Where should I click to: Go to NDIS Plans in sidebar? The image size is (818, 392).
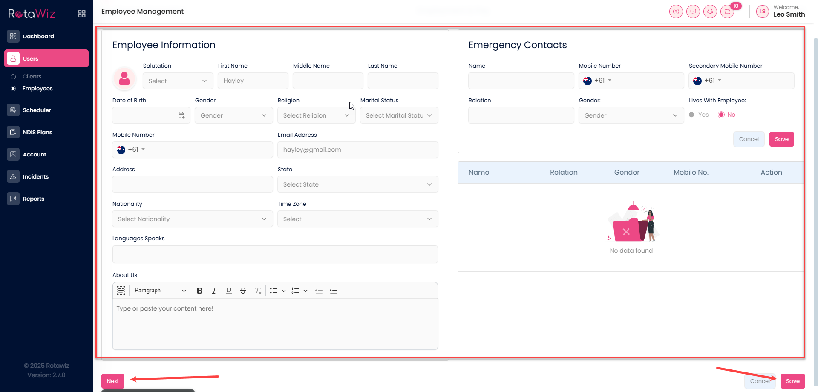[x=37, y=132]
